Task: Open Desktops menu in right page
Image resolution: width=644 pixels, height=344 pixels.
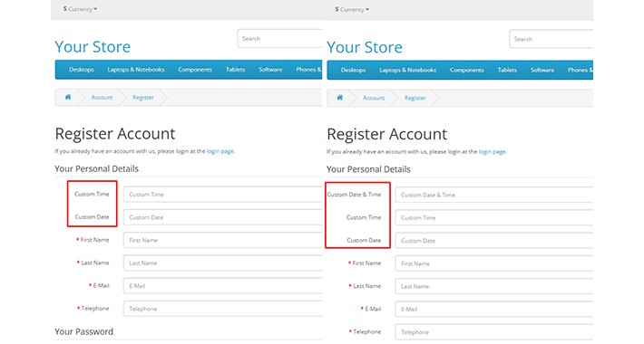Action: click(x=353, y=70)
